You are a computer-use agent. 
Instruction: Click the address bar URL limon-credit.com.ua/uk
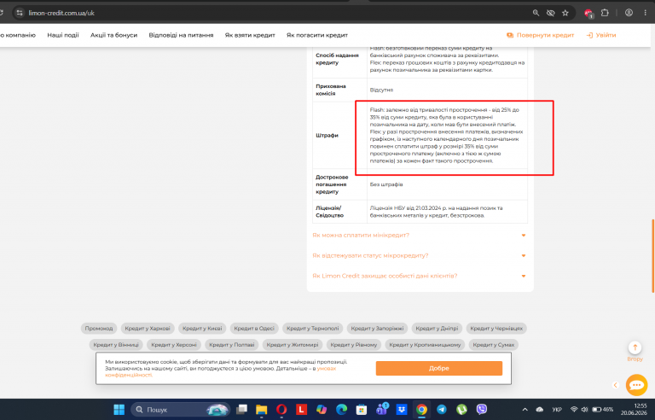click(61, 13)
